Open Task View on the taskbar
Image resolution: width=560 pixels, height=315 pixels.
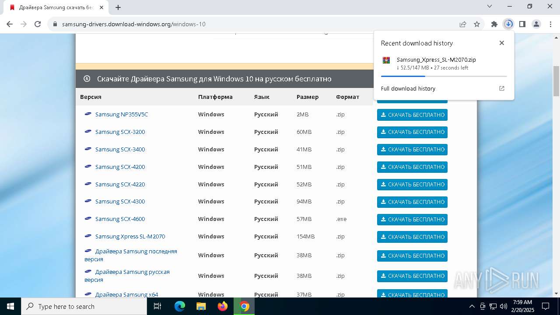tap(158, 306)
